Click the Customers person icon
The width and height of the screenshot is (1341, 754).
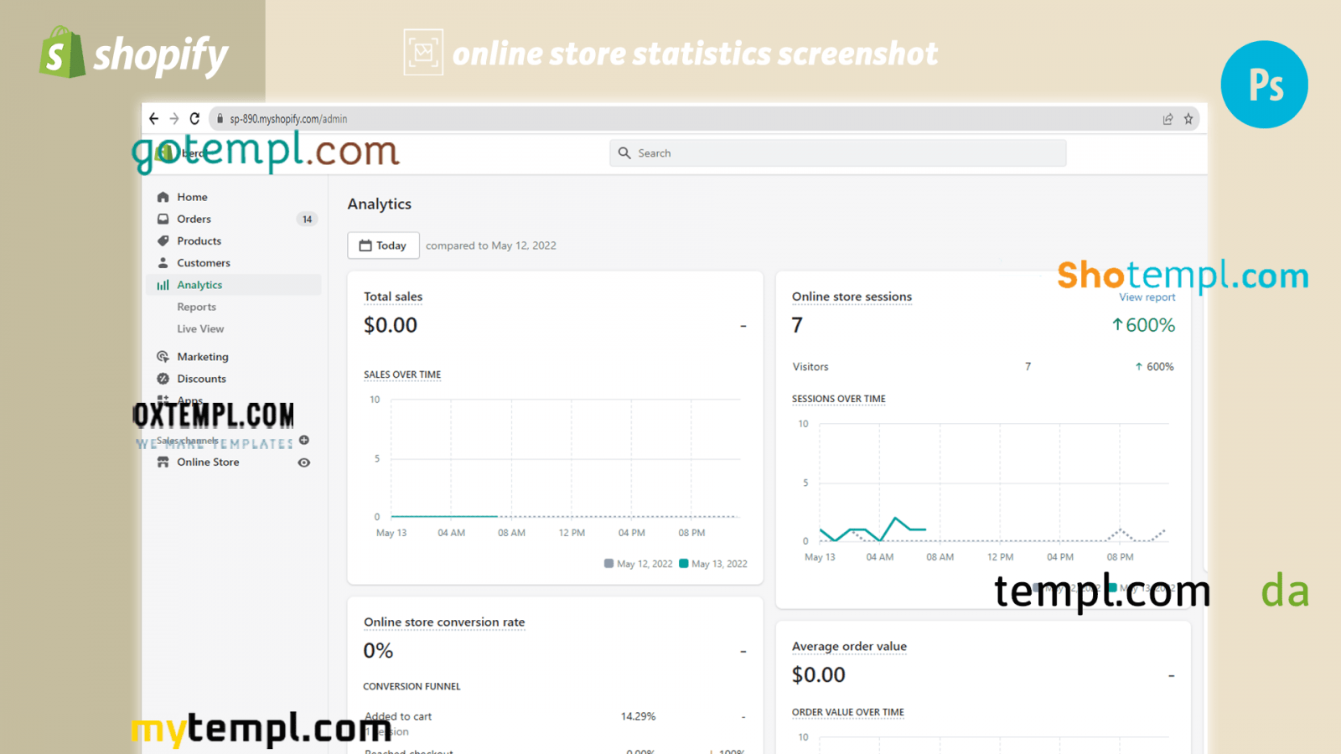pyautogui.click(x=163, y=263)
